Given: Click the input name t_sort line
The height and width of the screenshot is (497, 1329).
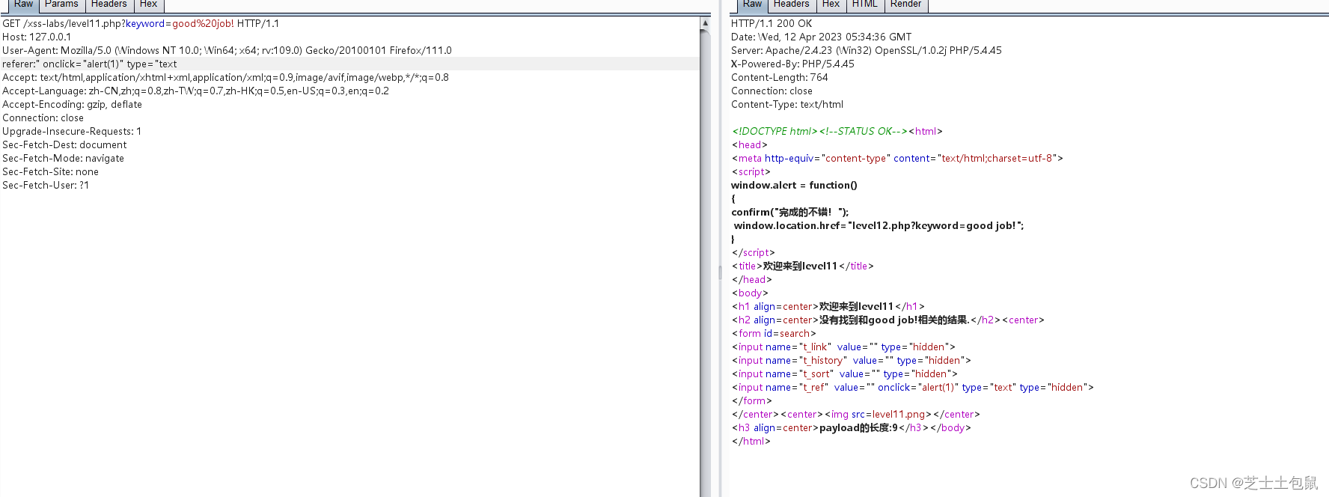Looking at the screenshot, I should tap(845, 373).
